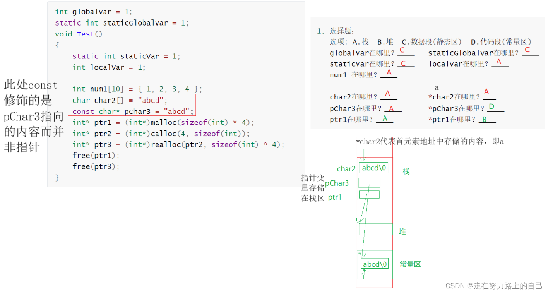Select the question "localVar在哪里?"
This screenshot has height=293, width=548.
(x=459, y=64)
